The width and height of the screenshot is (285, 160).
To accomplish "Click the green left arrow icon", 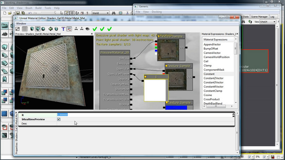I will [x=51, y=29].
